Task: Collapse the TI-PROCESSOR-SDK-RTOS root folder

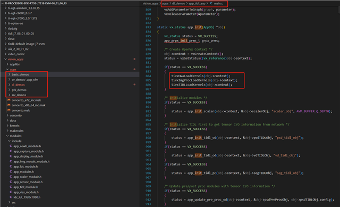Action: [x=3, y=3]
